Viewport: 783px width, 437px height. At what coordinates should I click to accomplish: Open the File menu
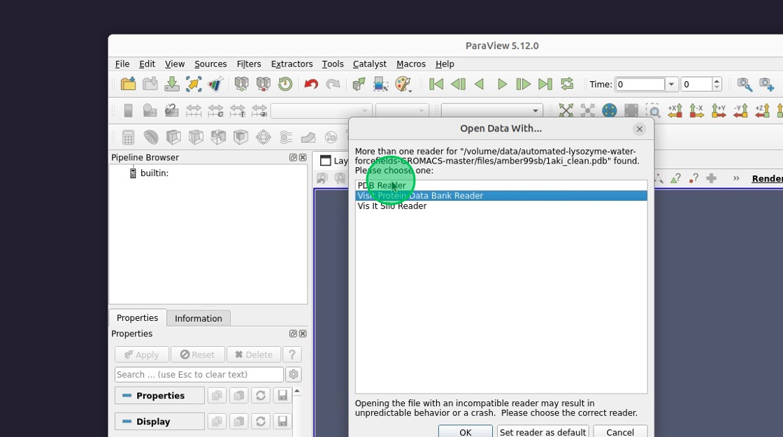122,64
